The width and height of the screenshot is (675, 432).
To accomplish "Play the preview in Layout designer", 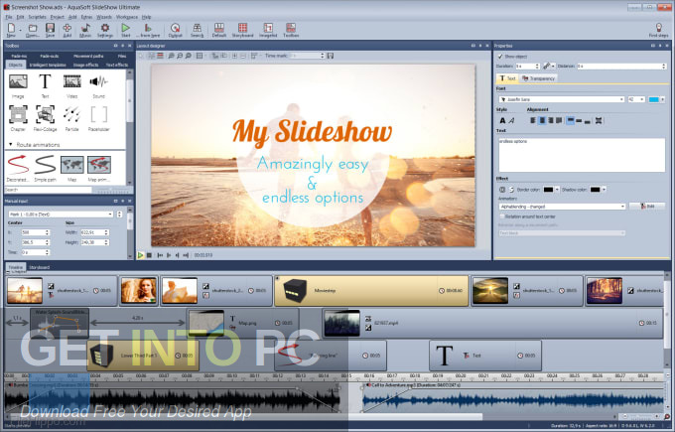I will 140,255.
